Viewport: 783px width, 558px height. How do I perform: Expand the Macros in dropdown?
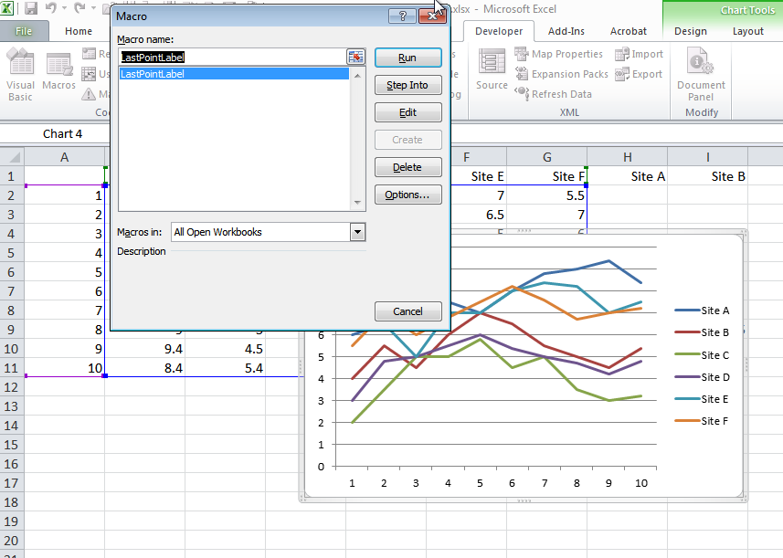pyautogui.click(x=357, y=232)
